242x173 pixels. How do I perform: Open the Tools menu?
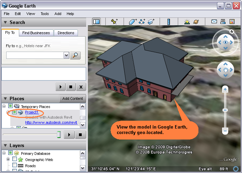point(45,14)
